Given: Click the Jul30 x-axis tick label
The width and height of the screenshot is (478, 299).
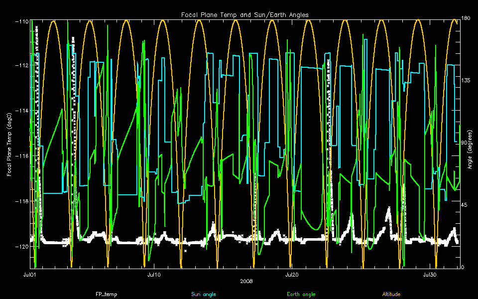Looking at the screenshot, I should (x=430, y=275).
